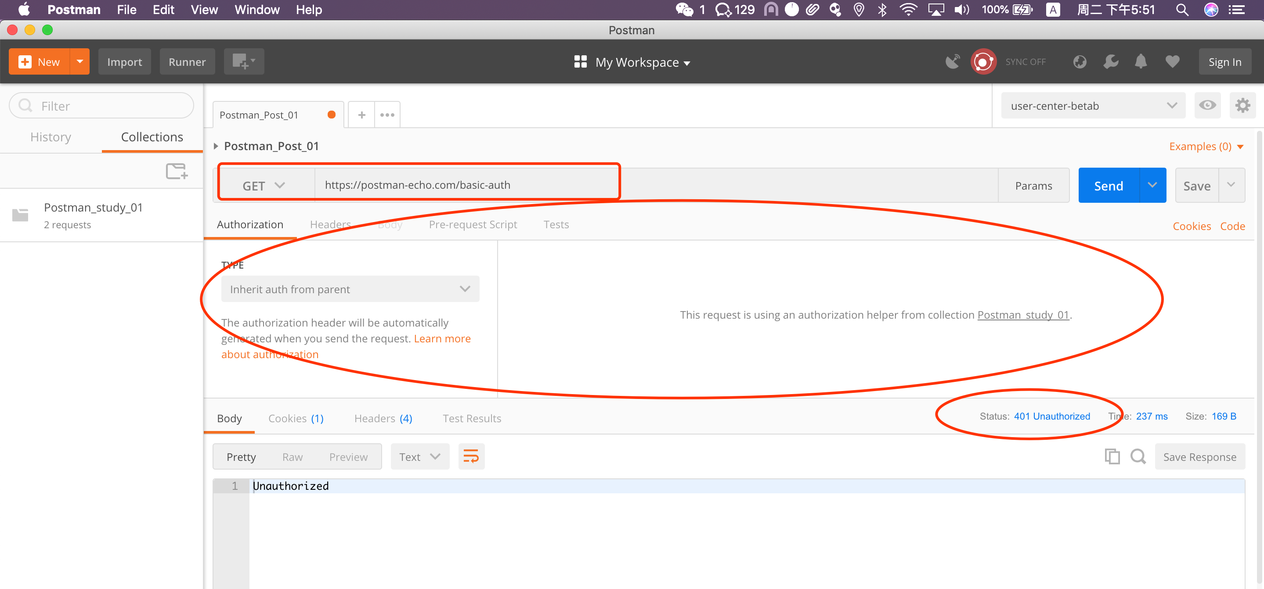Choose Pretty response view
This screenshot has width=1264, height=589.
point(241,456)
